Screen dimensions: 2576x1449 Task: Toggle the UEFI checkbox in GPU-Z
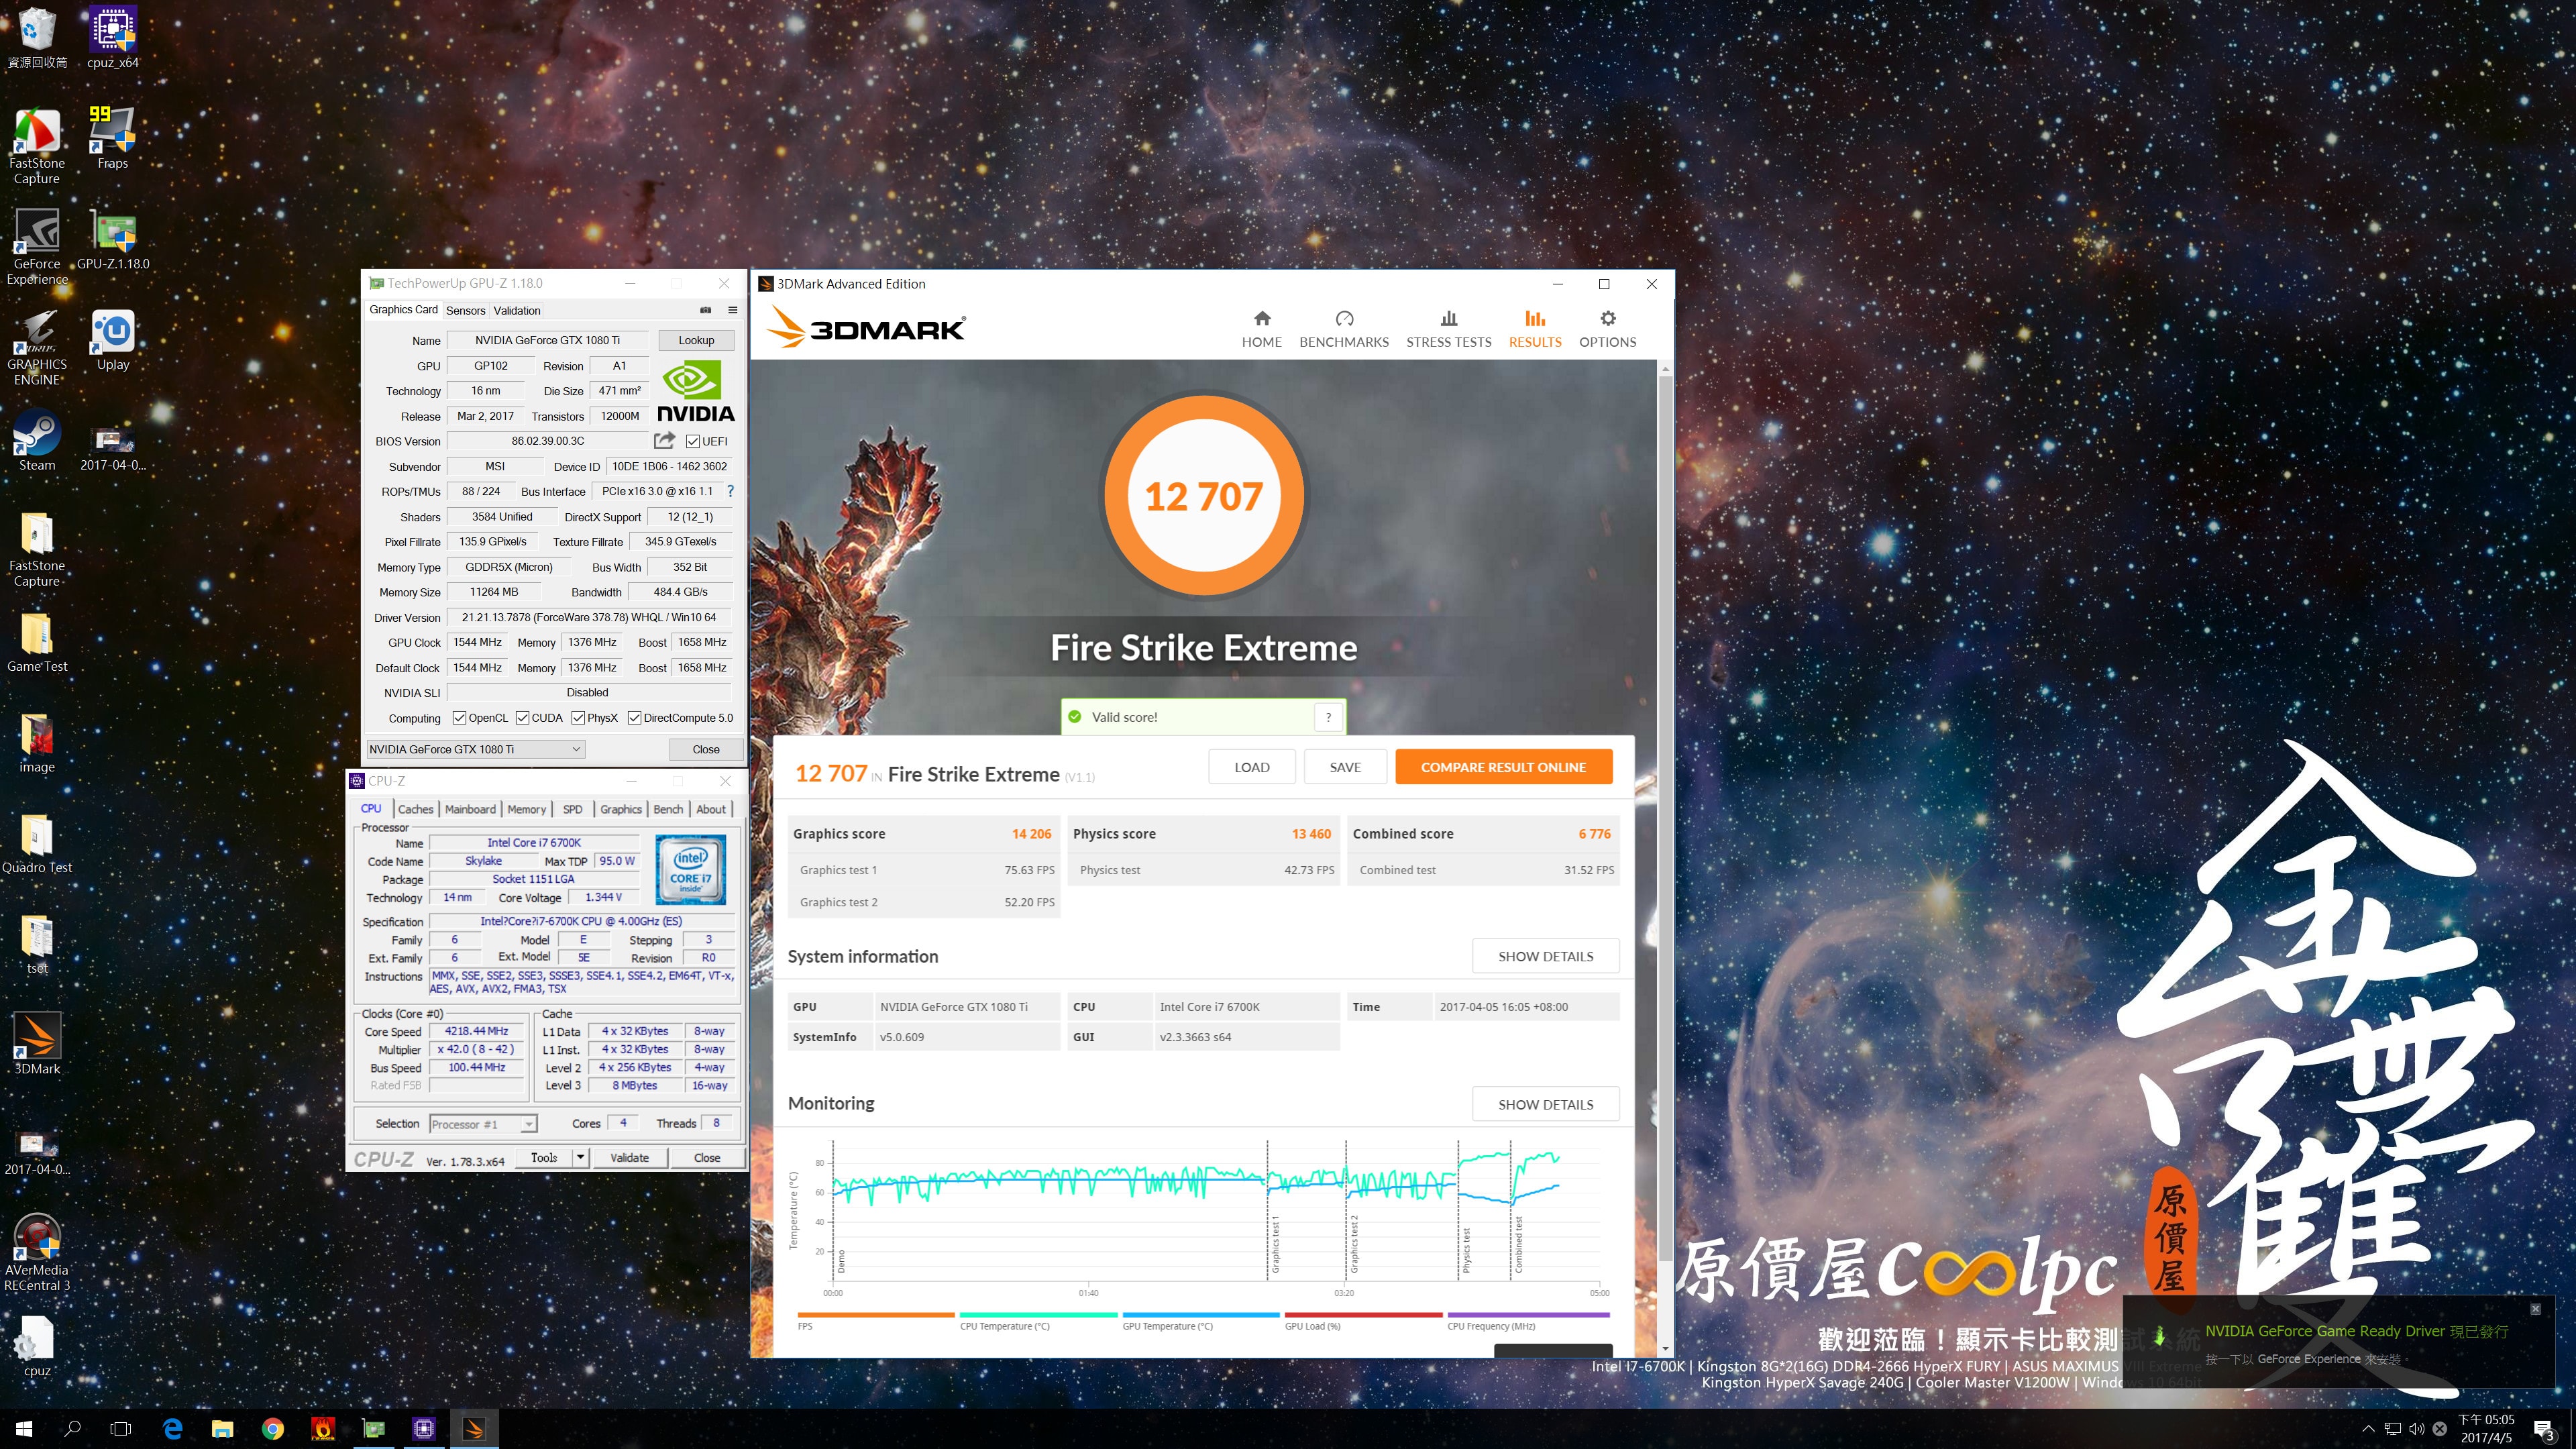coord(693,441)
